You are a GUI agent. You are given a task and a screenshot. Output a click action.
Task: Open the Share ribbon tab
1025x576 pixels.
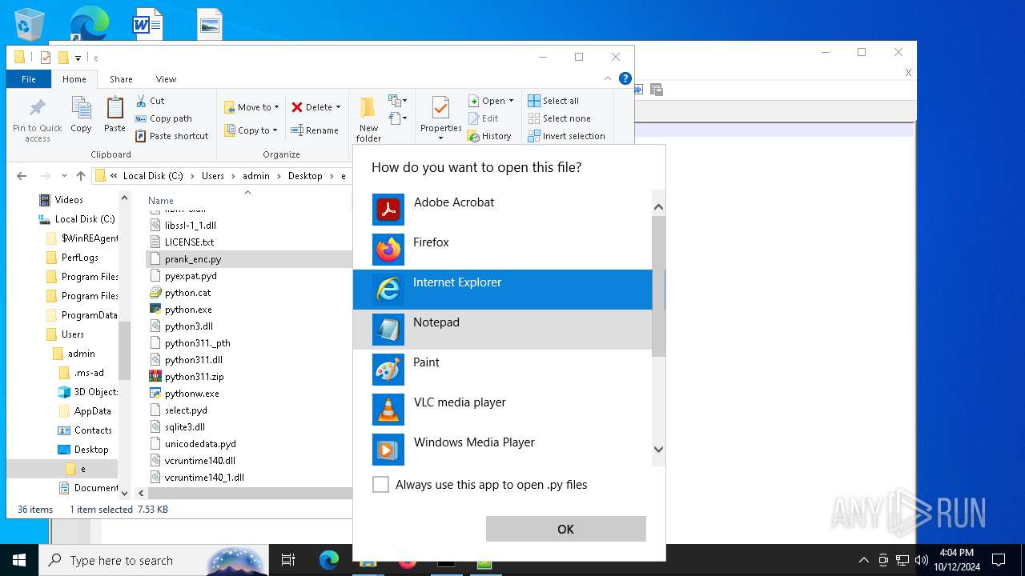[x=121, y=79]
